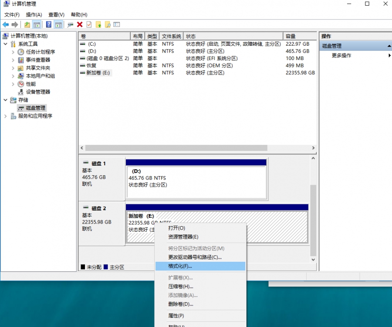Open the 操作(A) menu in menu bar
The width and height of the screenshot is (392, 327).
pos(34,15)
